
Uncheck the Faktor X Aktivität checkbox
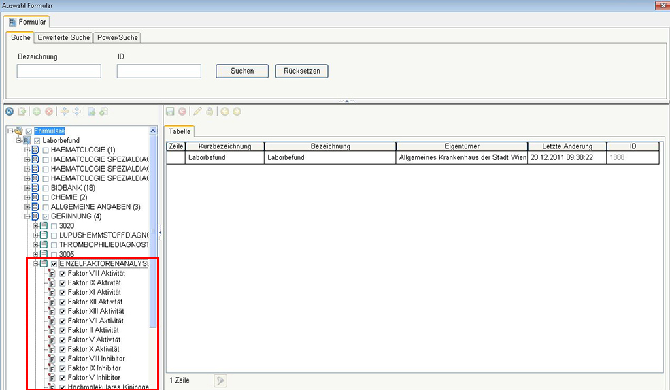63,349
